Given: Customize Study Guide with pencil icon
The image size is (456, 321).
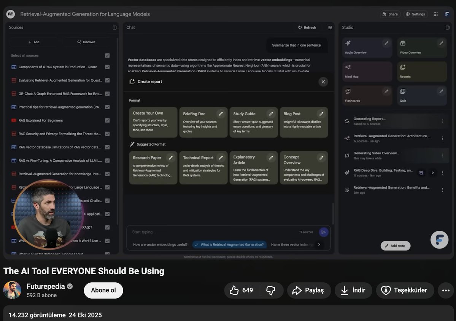Looking at the screenshot, I should 271,114.
